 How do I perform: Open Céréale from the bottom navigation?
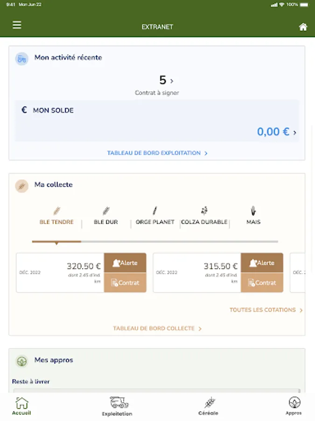tap(208, 406)
